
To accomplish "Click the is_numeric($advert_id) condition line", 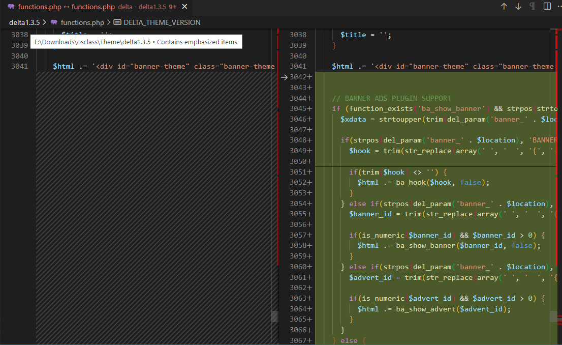I will pos(447,299).
